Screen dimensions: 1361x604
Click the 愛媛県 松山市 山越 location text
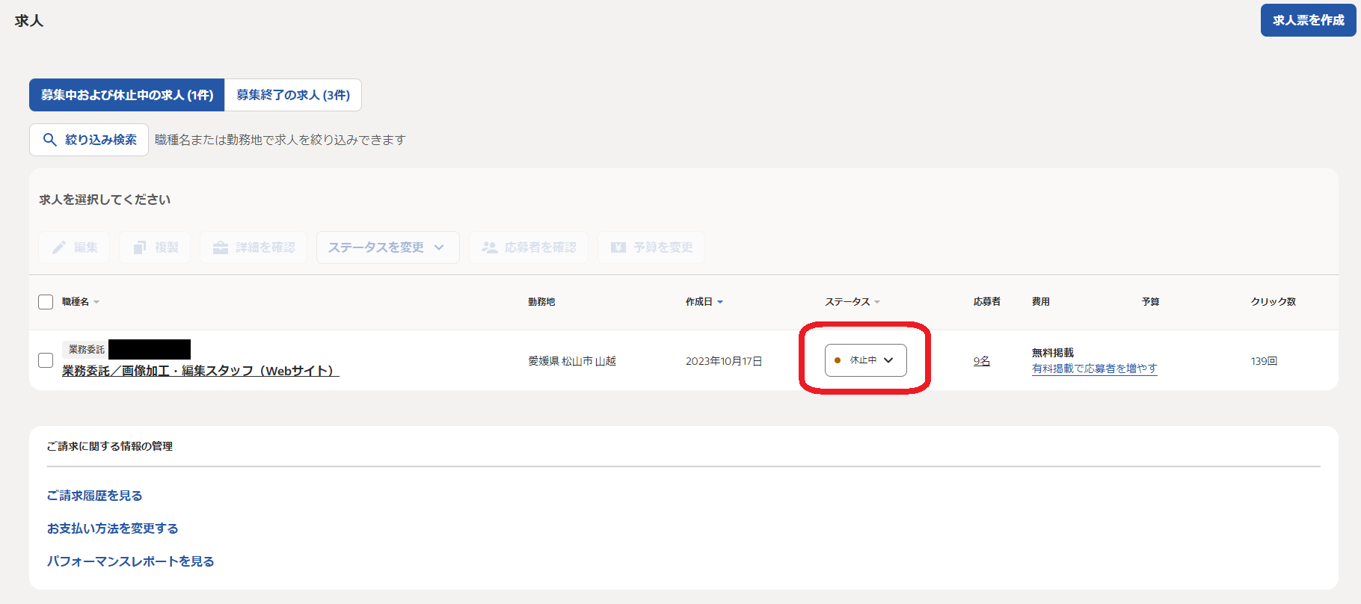tap(572, 361)
